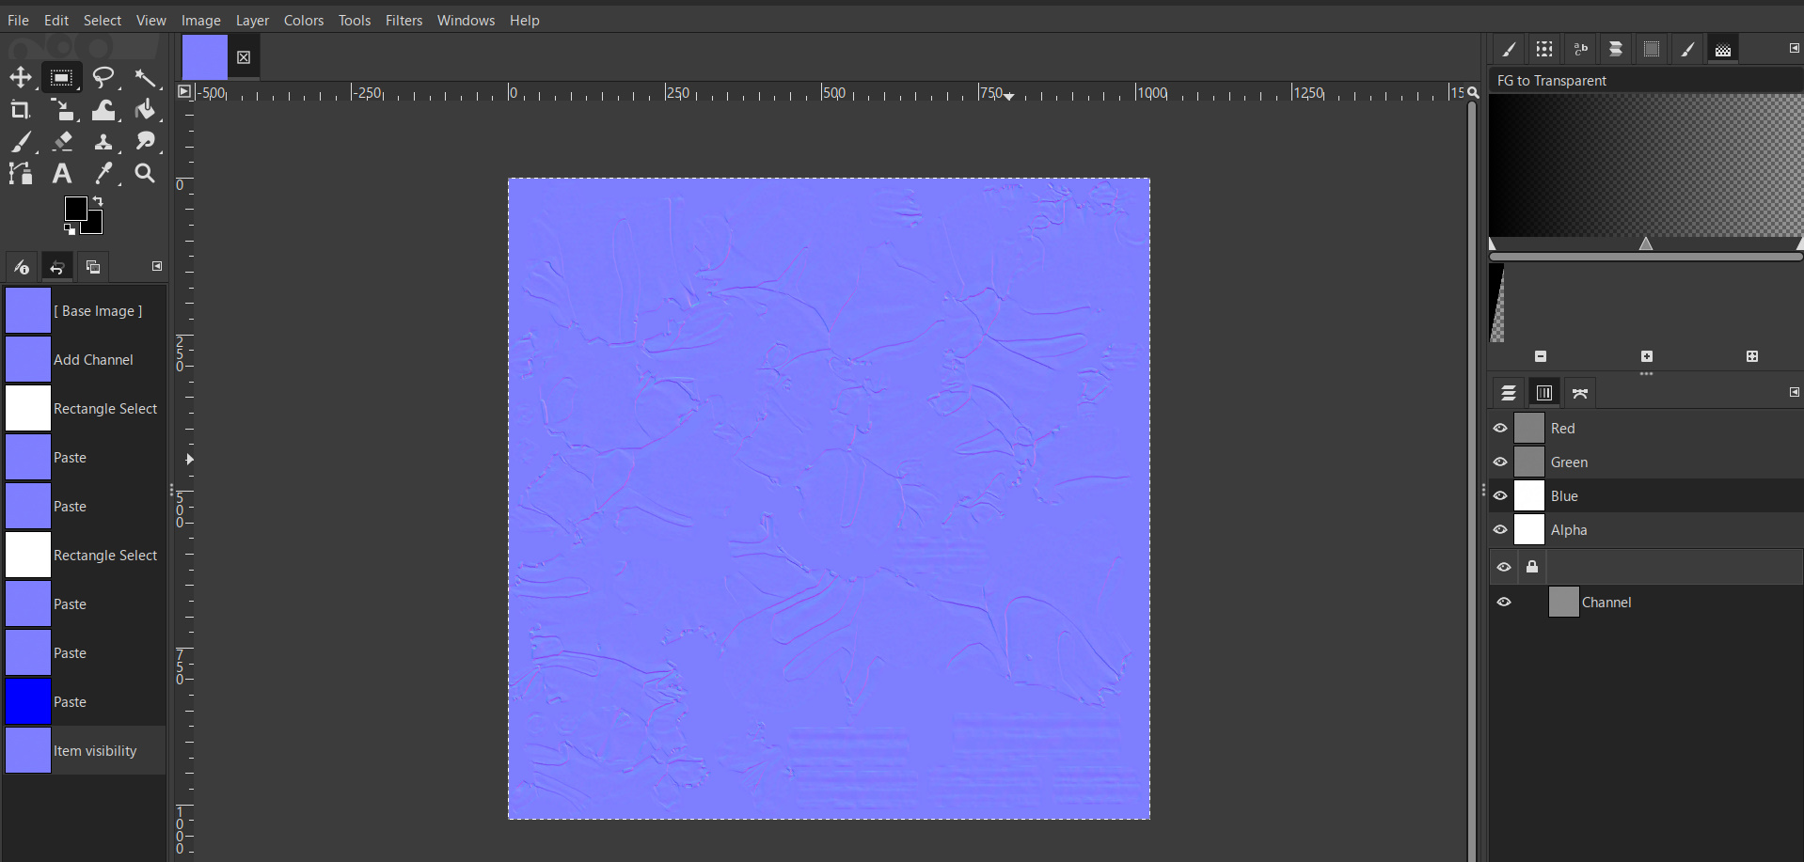Switch to the Layers tab
This screenshot has height=862, width=1804.
point(1509,392)
